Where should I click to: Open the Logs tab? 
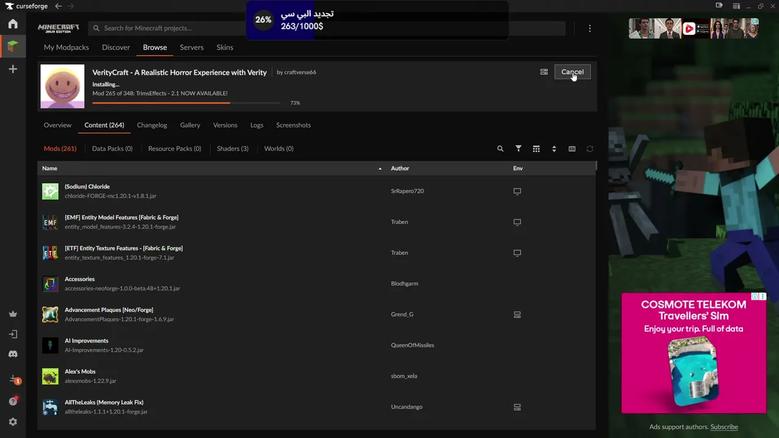click(x=257, y=125)
